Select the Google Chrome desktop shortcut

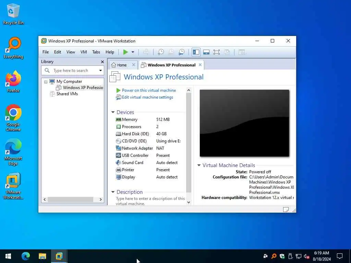(13, 118)
